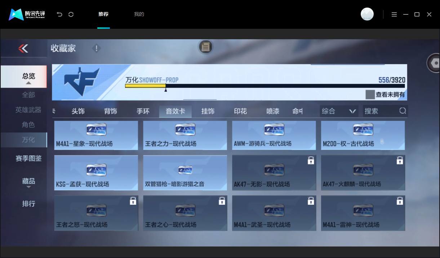
Task: Go back with the undo arrow icon
Action: point(59,14)
